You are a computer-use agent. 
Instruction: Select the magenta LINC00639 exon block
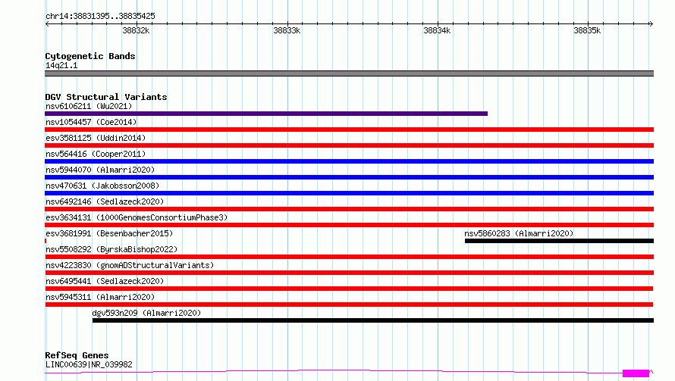coord(636,373)
